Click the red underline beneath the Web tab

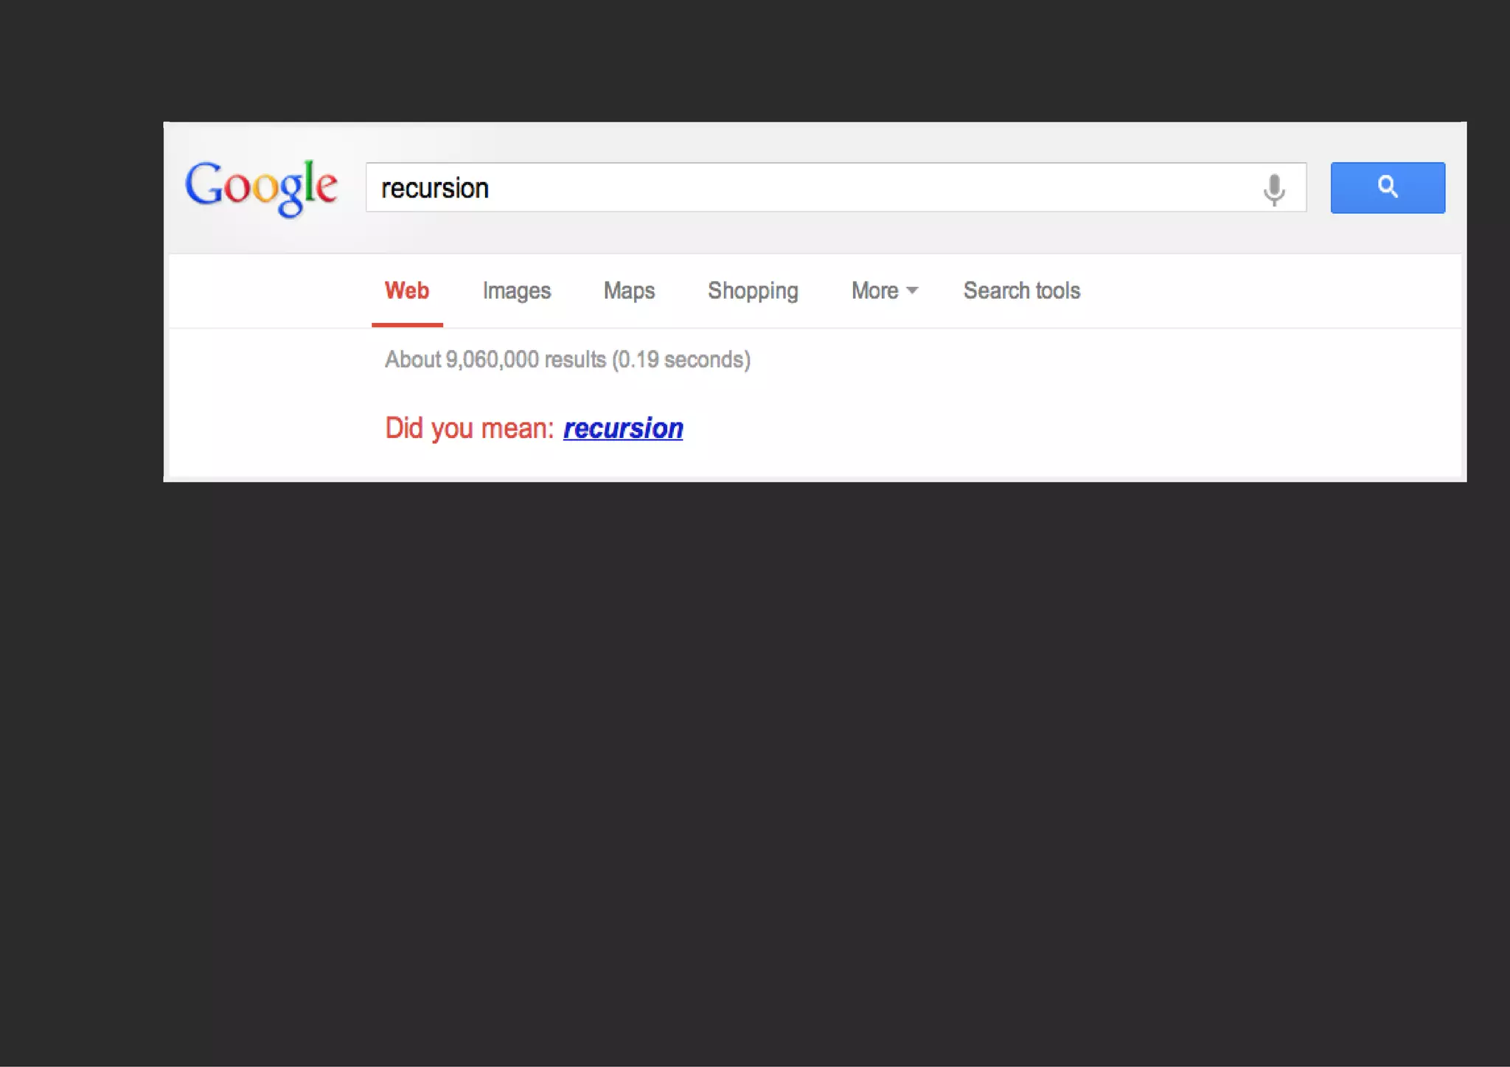click(x=407, y=324)
